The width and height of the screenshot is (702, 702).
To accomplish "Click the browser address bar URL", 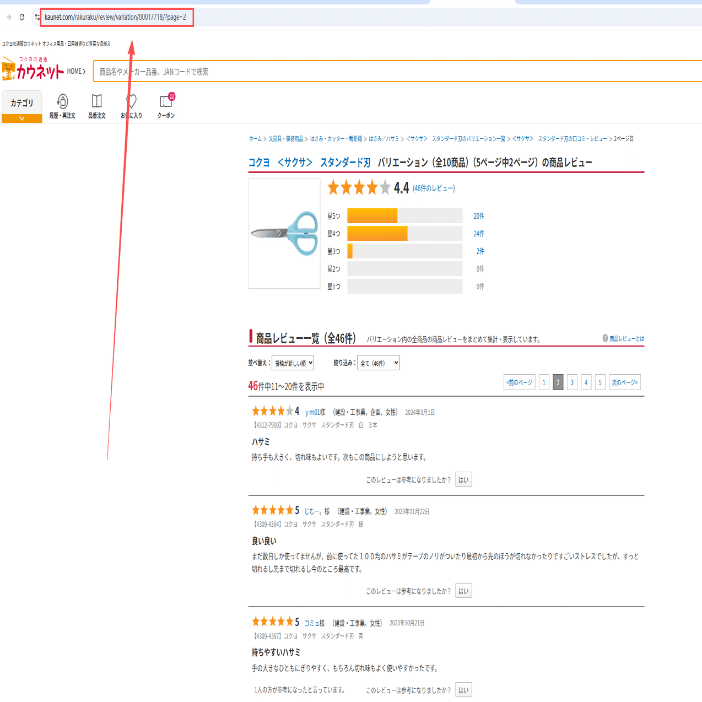I will (x=115, y=17).
